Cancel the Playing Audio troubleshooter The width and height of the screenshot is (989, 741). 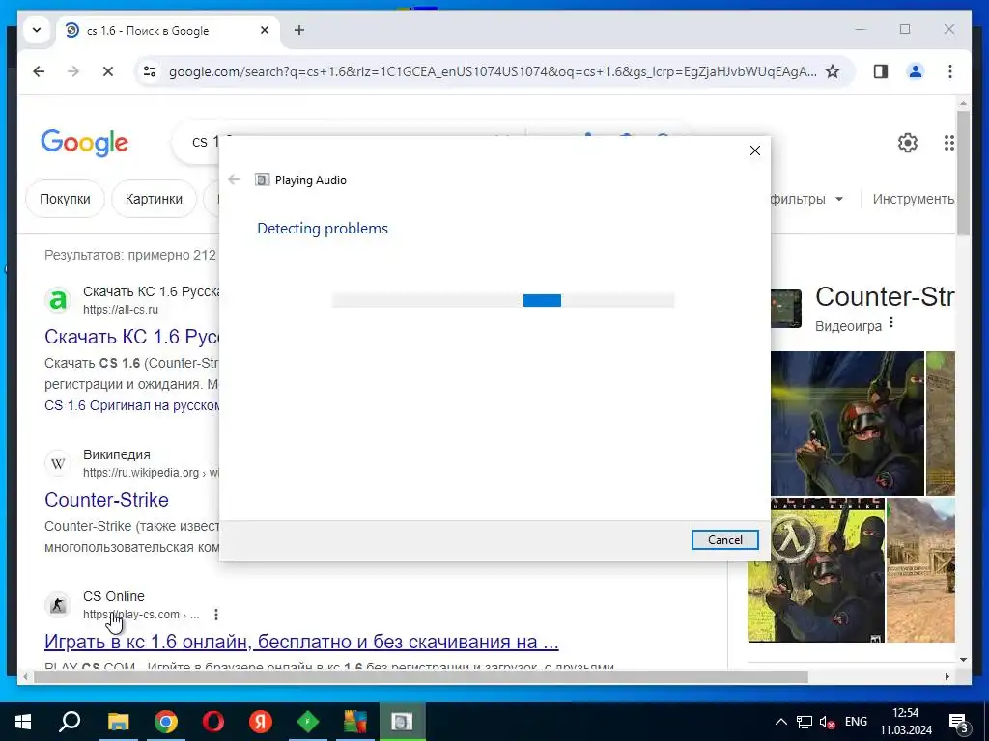pos(724,540)
